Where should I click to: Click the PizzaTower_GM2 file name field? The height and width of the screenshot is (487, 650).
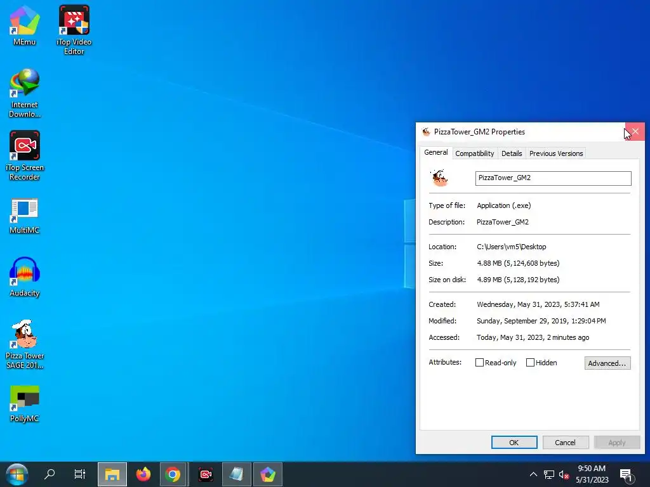553,178
